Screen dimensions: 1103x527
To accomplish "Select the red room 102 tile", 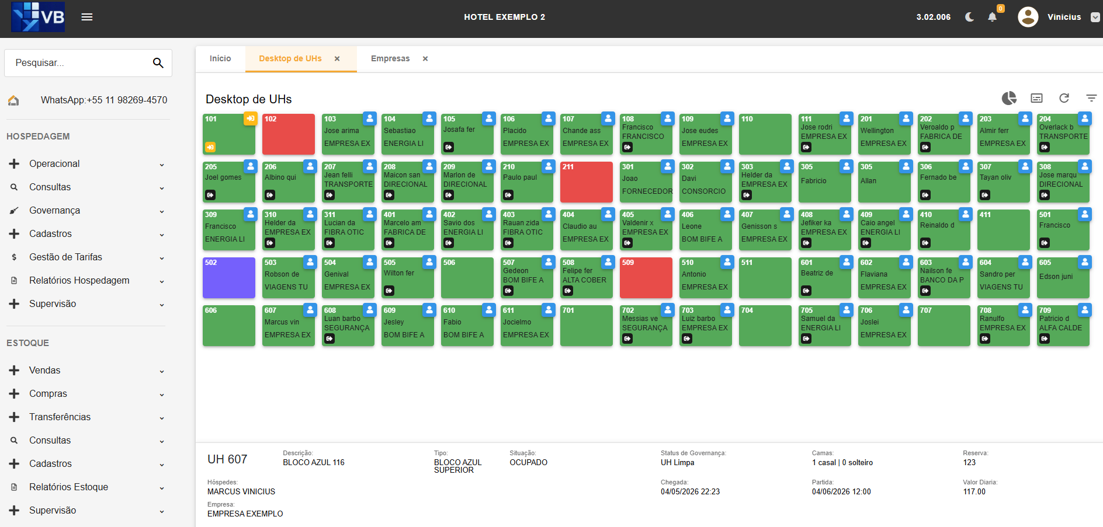I will point(289,134).
